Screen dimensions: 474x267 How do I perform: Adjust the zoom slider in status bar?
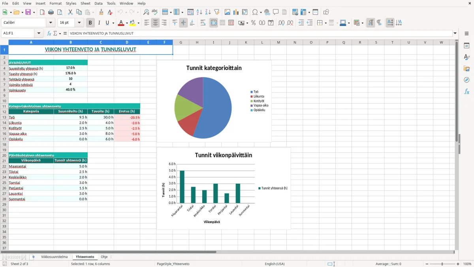point(442,264)
